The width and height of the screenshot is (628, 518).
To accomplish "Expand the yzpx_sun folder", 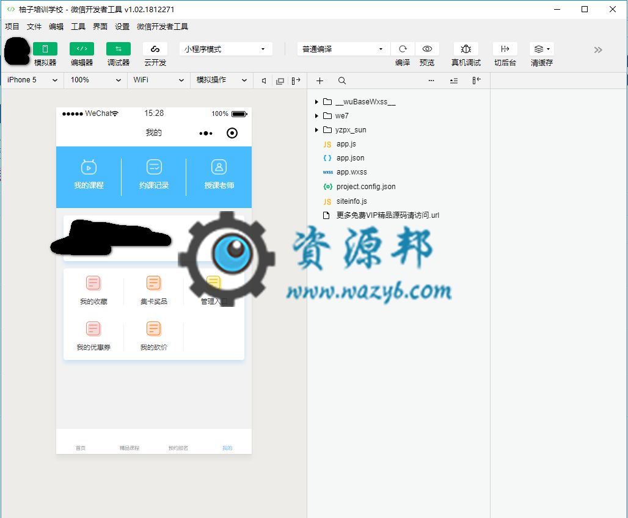I will pyautogui.click(x=316, y=130).
